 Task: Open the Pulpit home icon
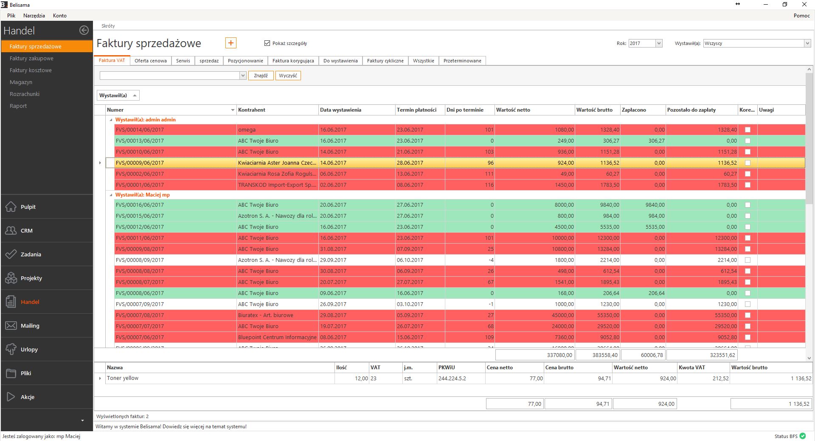[11, 207]
